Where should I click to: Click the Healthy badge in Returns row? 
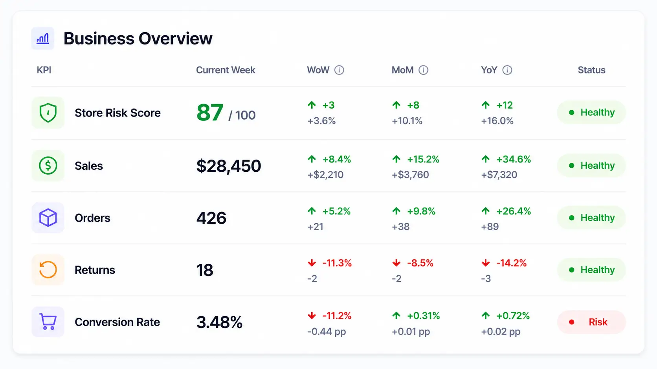[x=591, y=270]
